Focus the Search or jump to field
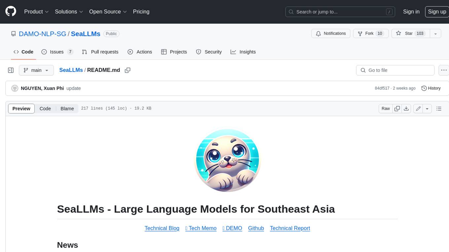 pyautogui.click(x=341, y=12)
